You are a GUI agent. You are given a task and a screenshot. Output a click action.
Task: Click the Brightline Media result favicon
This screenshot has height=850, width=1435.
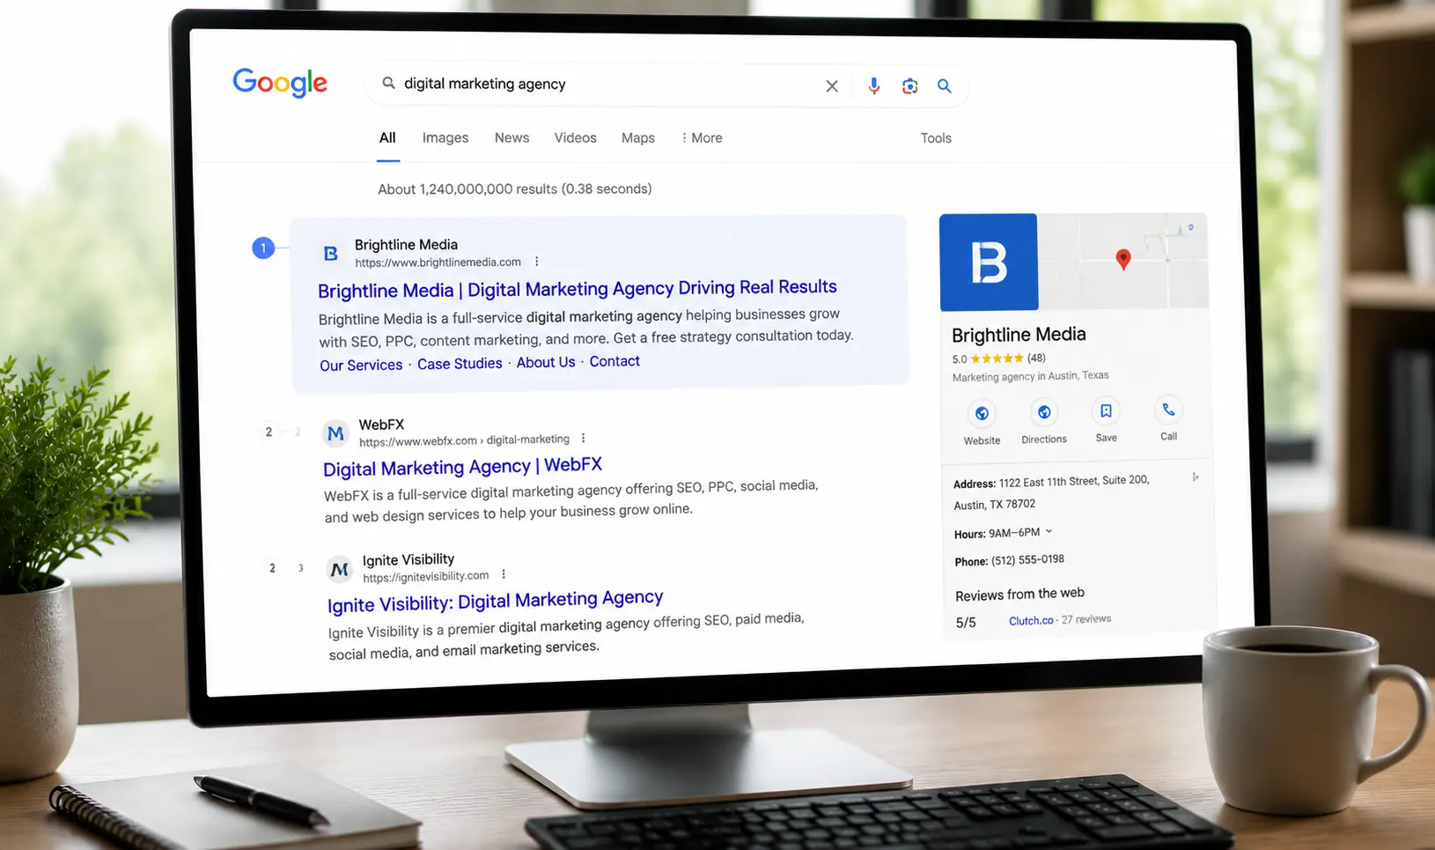coord(331,254)
